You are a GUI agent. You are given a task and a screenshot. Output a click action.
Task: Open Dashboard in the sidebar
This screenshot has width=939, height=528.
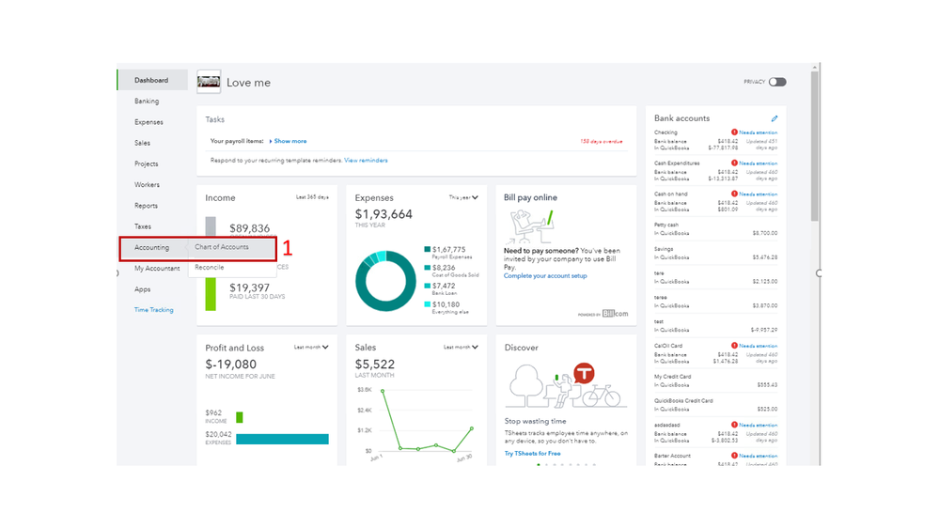tap(151, 80)
